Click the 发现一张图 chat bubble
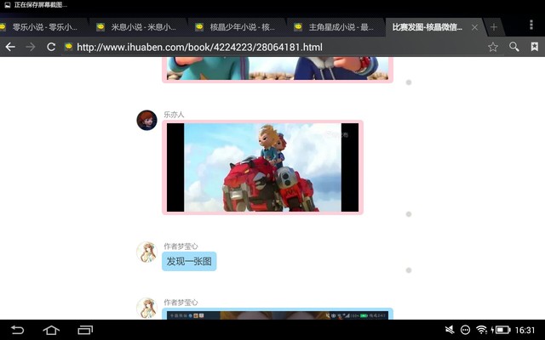545x340 pixels. (x=189, y=261)
